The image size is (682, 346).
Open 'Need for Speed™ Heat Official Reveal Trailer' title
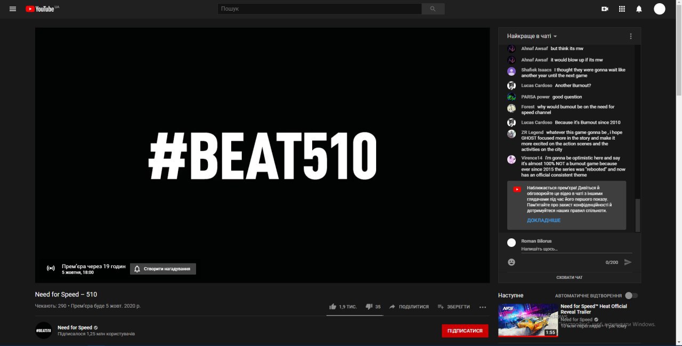coord(594,309)
